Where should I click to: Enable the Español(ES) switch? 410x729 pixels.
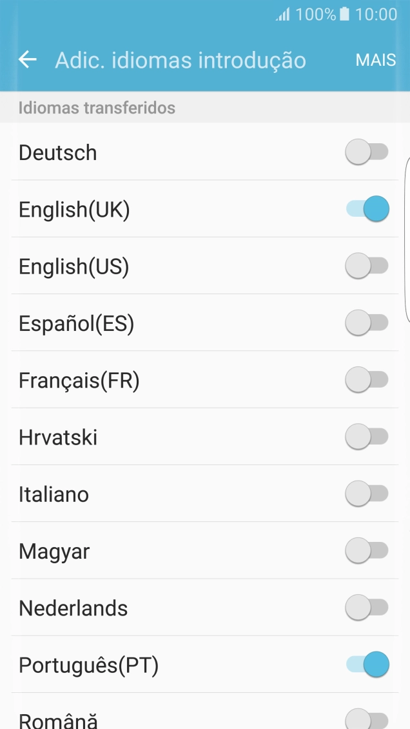[367, 323]
